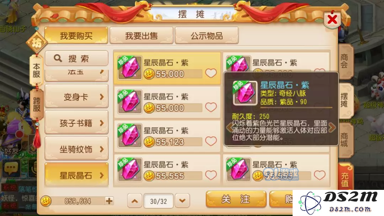Click the crystal icon in tooltip popup
This screenshot has height=216, width=384.
245,93
